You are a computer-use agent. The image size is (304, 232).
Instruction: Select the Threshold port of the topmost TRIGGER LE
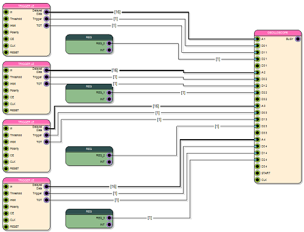point(6,19)
